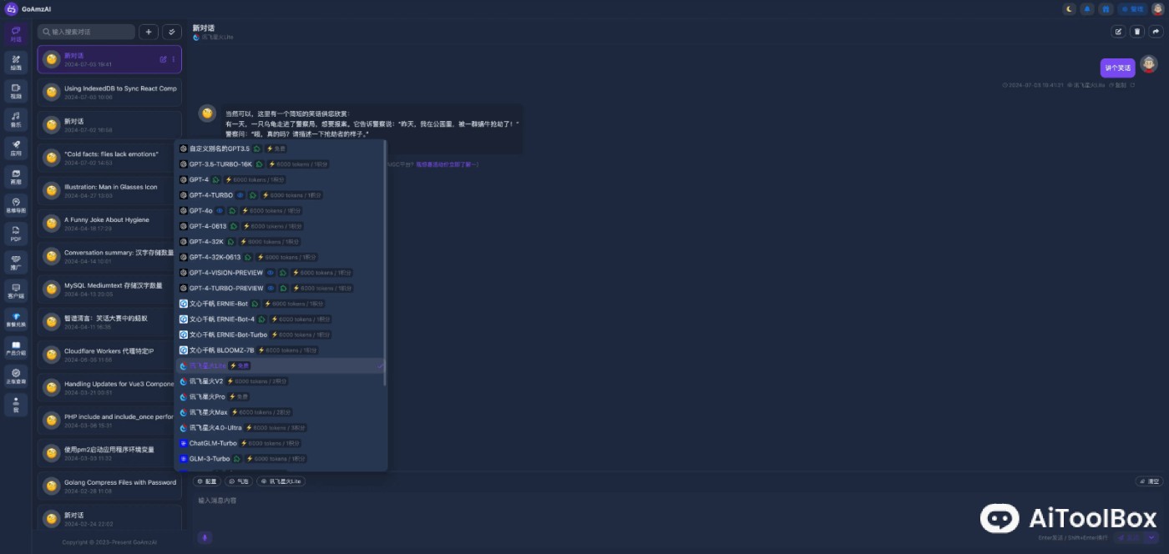
Task: Choose ChatGLM-Turbo in the model list
Action: click(x=213, y=443)
